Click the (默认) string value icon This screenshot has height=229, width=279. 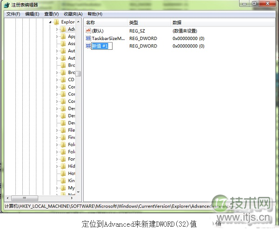tap(88, 31)
